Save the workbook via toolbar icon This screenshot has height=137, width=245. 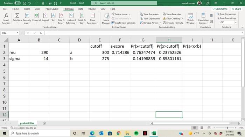(x=24, y=3)
